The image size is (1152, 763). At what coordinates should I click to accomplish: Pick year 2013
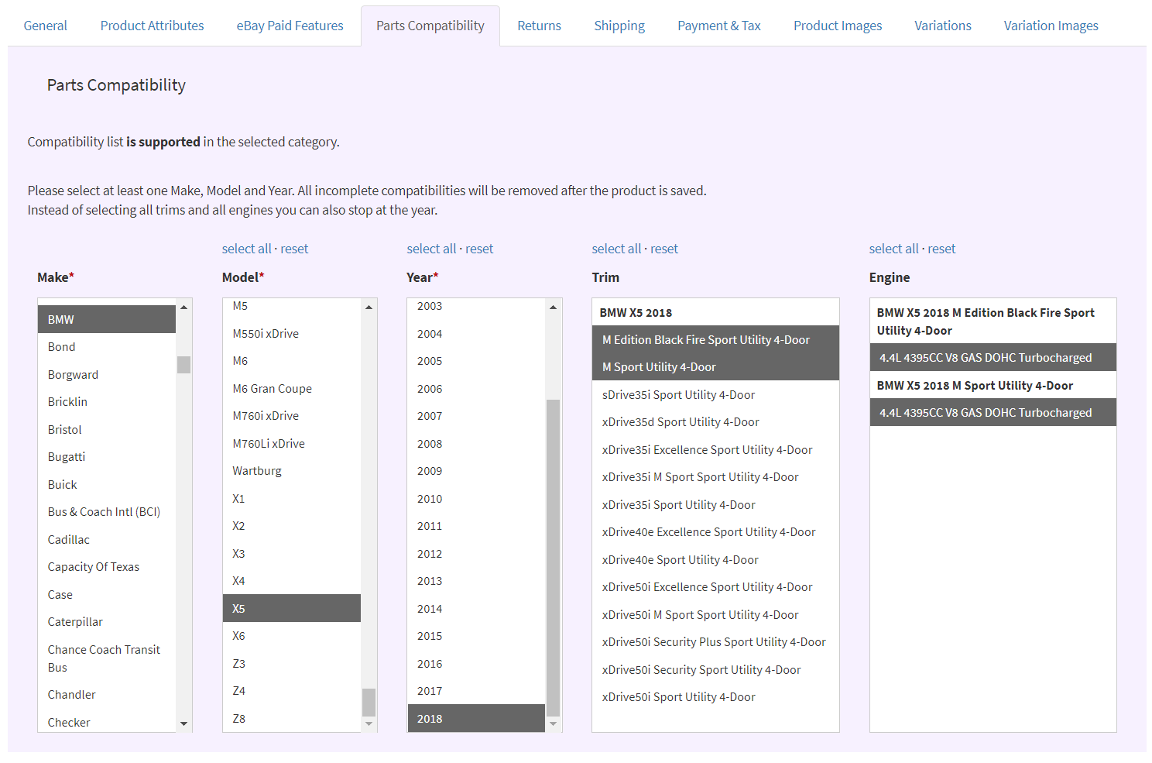pyautogui.click(x=476, y=581)
